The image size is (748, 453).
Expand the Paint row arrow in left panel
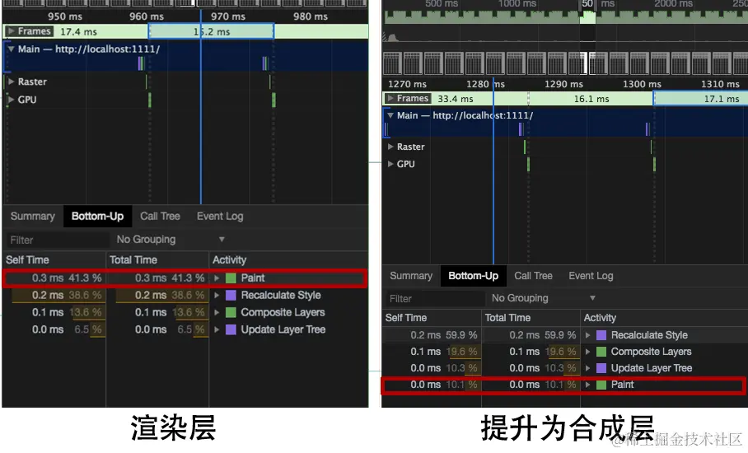click(x=217, y=278)
